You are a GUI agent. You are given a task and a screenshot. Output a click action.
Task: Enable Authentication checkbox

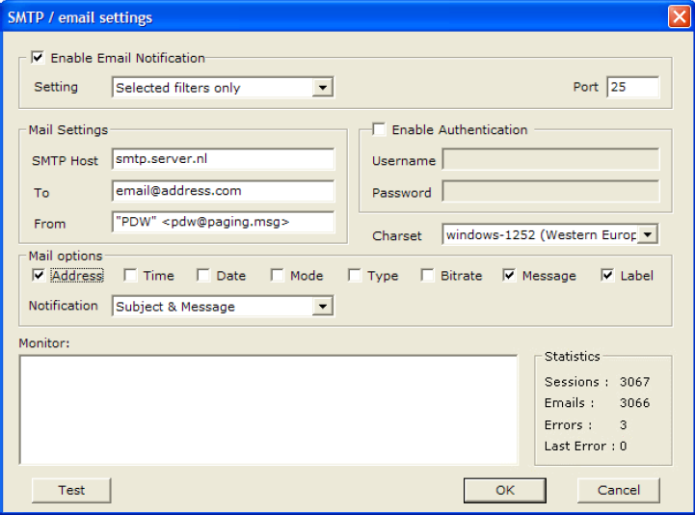pos(379,129)
